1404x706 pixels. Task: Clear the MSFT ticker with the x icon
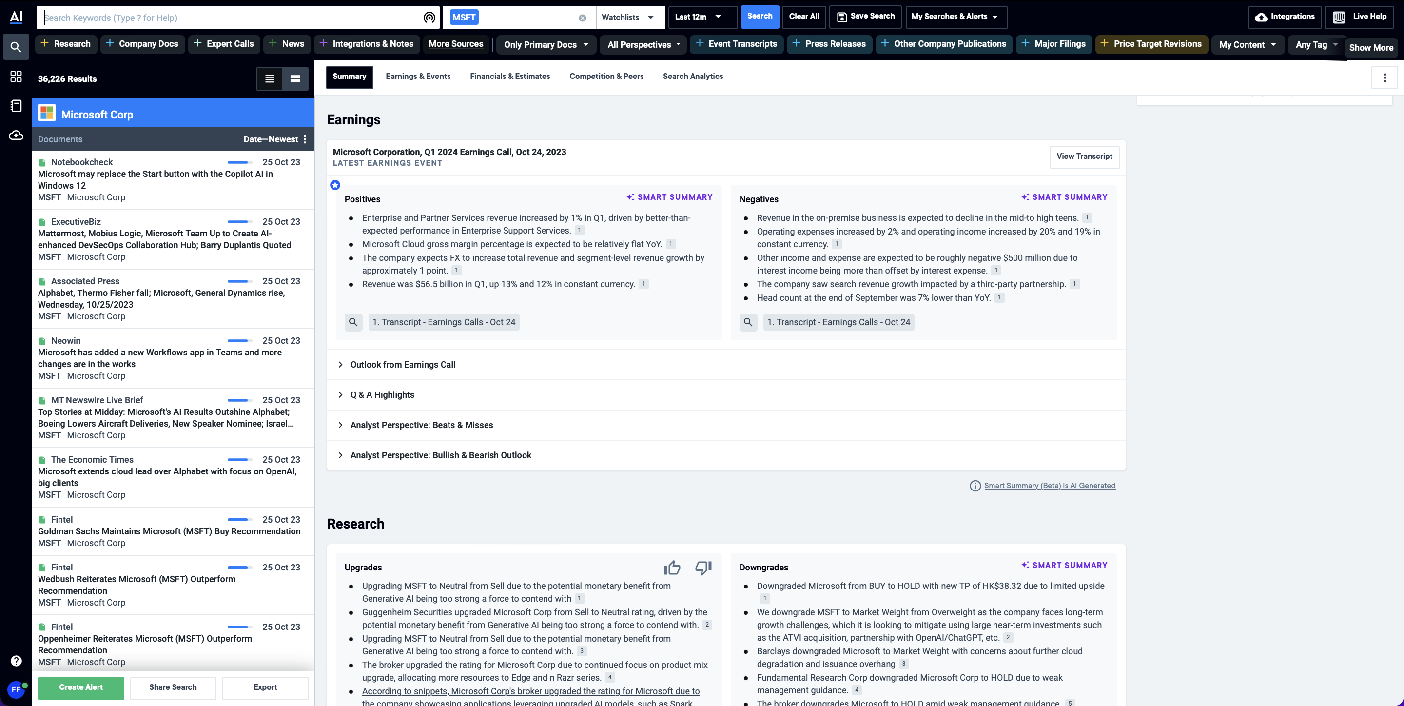(582, 18)
